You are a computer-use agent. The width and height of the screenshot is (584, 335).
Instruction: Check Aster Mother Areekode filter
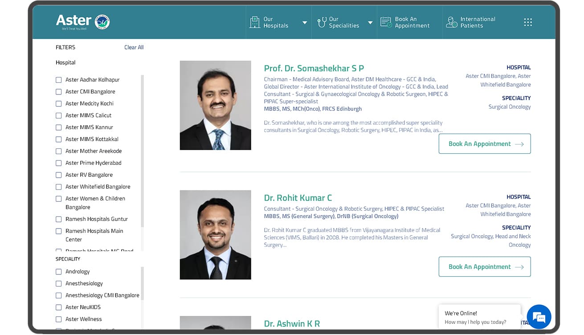[x=58, y=151]
